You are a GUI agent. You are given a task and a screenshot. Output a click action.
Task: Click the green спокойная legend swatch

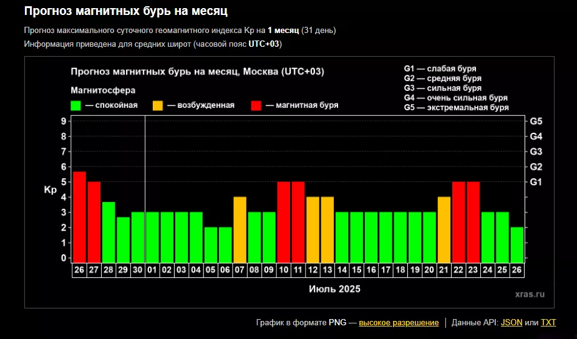coord(76,105)
